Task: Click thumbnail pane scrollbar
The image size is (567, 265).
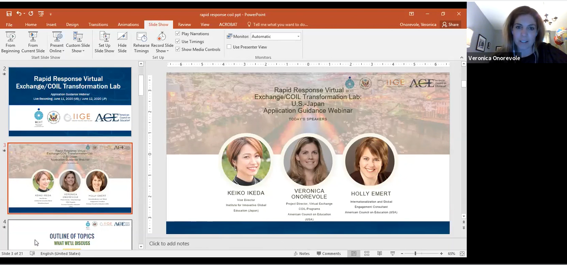Action: pyautogui.click(x=141, y=86)
